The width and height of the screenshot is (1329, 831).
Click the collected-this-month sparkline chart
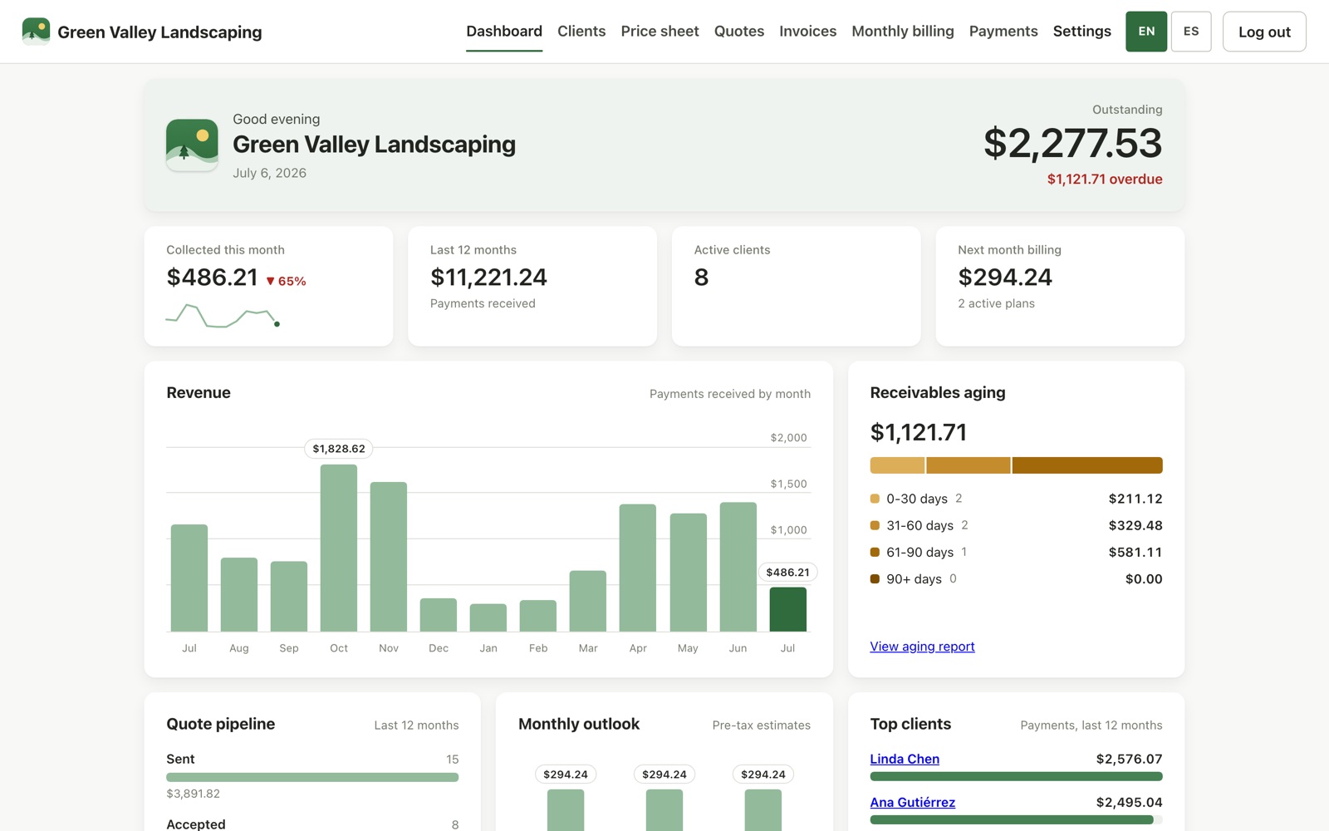(223, 316)
